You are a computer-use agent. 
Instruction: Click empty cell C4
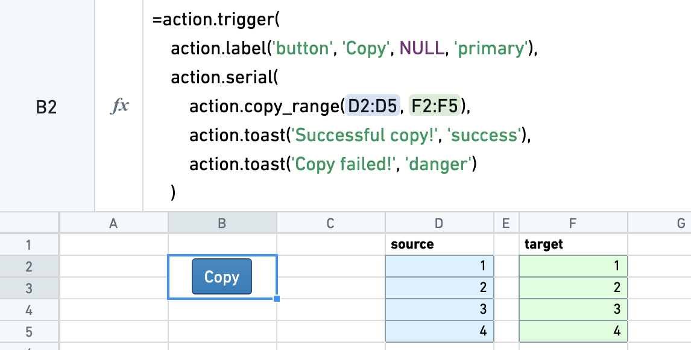click(x=330, y=310)
